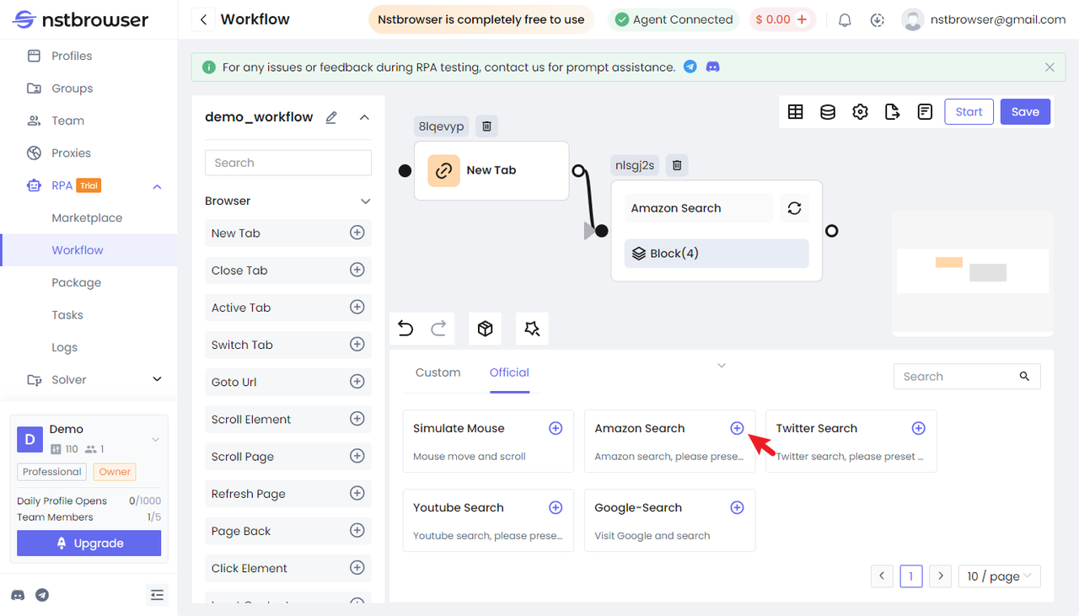Go to previous page in pagination

(882, 576)
